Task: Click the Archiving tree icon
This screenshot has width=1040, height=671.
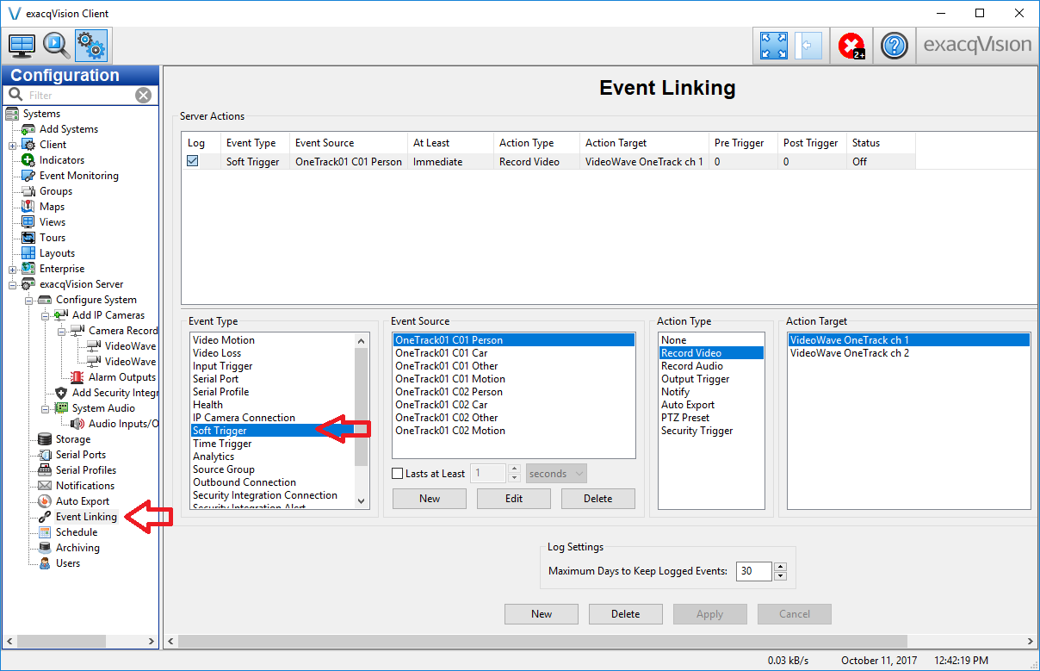Action: [x=46, y=548]
